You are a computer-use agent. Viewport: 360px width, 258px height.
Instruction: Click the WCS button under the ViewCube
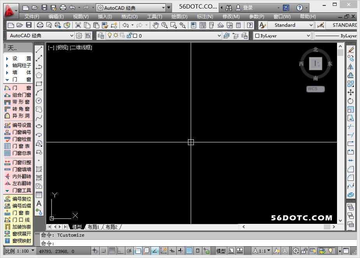(x=315, y=89)
